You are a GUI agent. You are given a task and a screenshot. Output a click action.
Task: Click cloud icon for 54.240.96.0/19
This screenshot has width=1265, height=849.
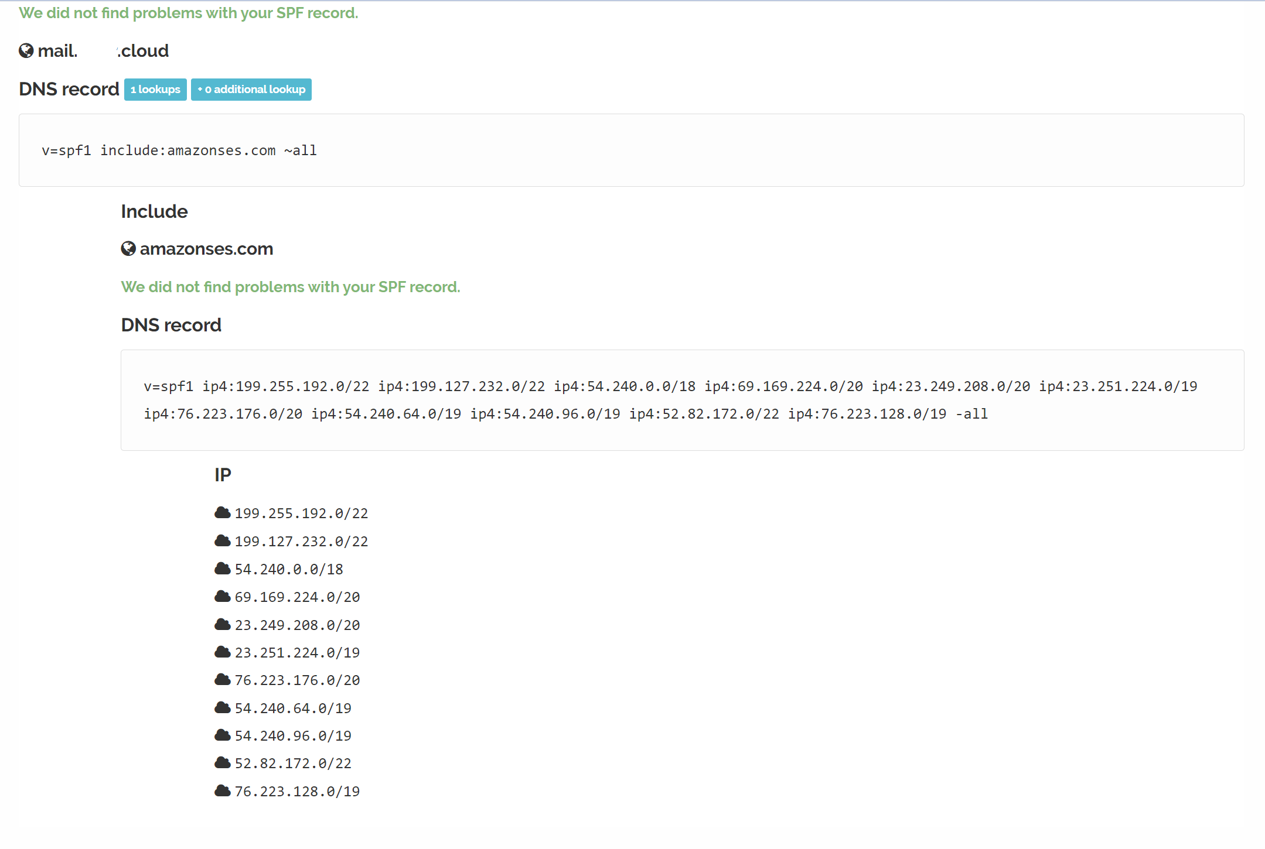tap(223, 735)
